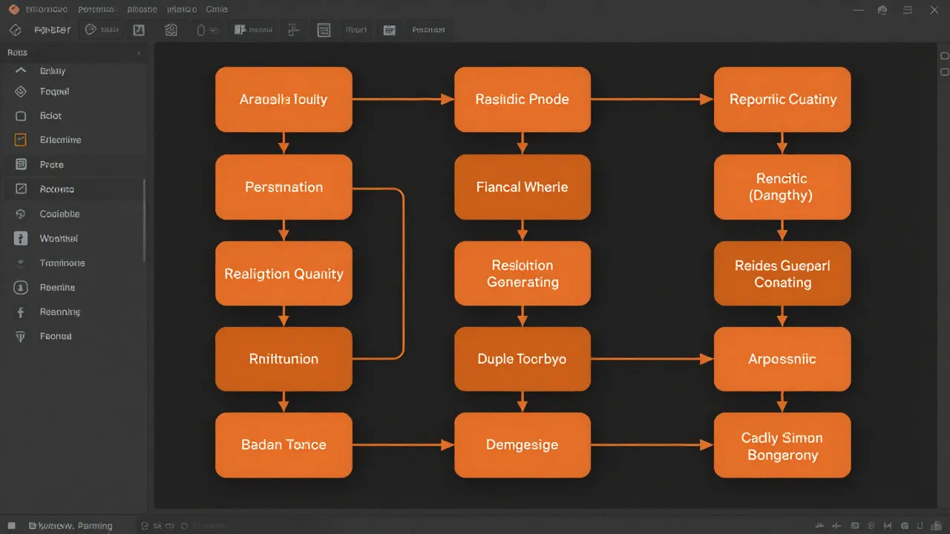Select the Prote document icon
This screenshot has width=950, height=534.
[21, 165]
